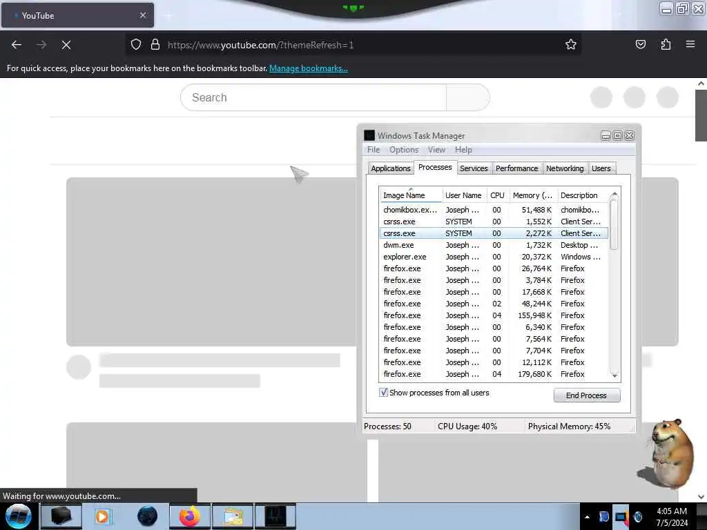Click the process list scrollbar thumb
The image size is (707, 530).
614,224
